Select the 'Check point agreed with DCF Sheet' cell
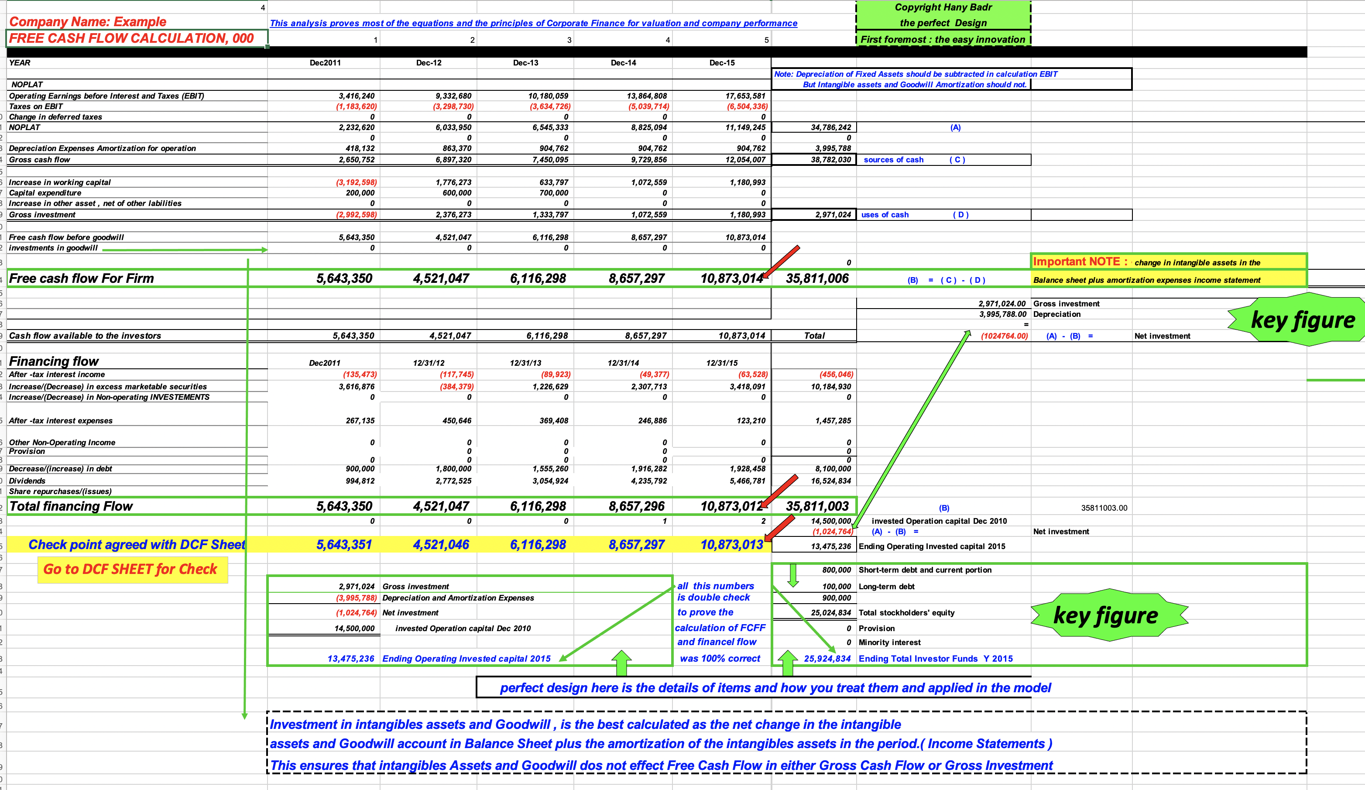 pos(138,545)
